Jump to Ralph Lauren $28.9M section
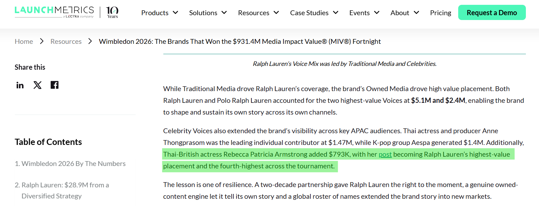 (62, 190)
